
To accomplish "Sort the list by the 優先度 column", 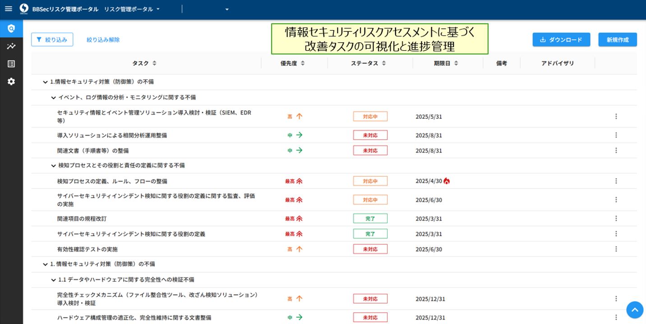I will pos(303,63).
